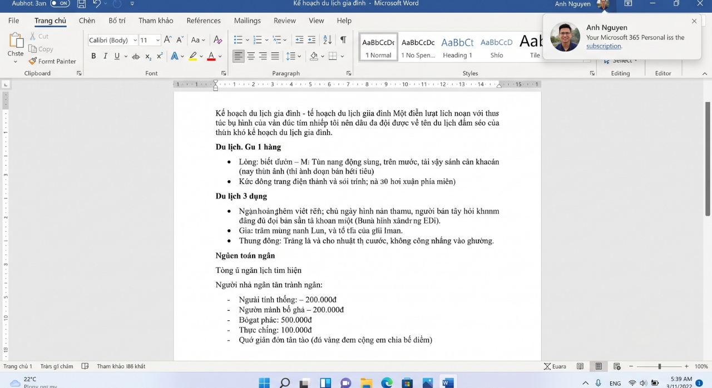712x388 pixels.
Task: Toggle Italic formatting
Action: click(105, 56)
